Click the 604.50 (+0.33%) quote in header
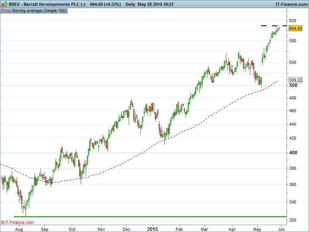This screenshot has height=232, width=309. [105, 4]
